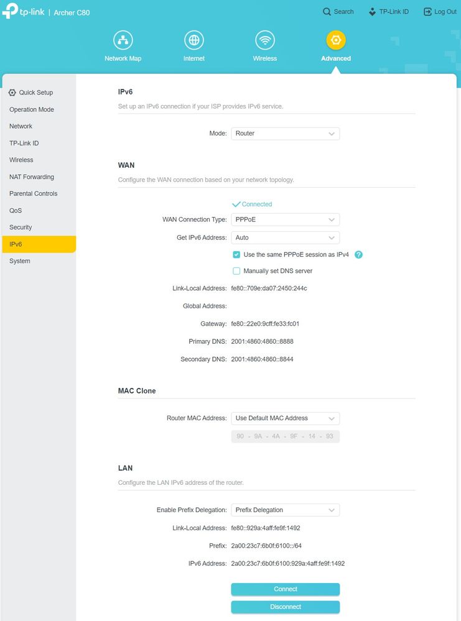Screen dimensions: 461x621
Task: Open the Network Map icon
Action: click(123, 40)
